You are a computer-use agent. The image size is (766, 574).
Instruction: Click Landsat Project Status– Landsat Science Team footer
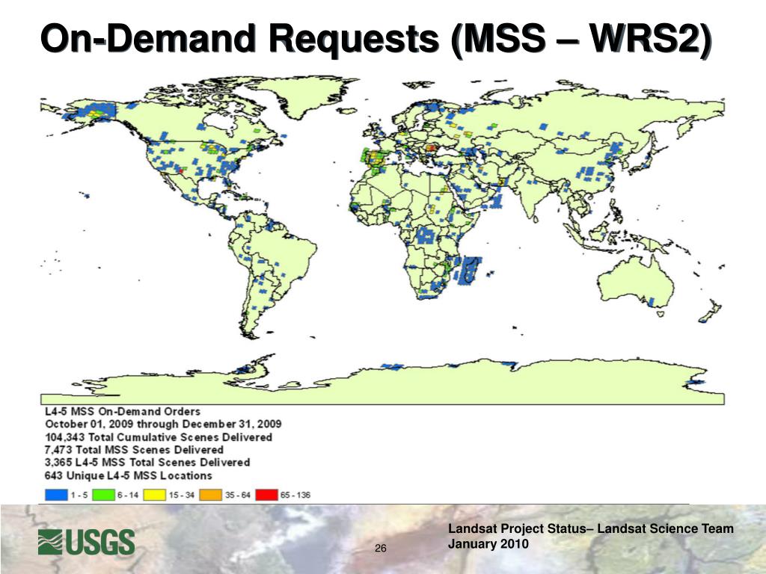point(591,528)
